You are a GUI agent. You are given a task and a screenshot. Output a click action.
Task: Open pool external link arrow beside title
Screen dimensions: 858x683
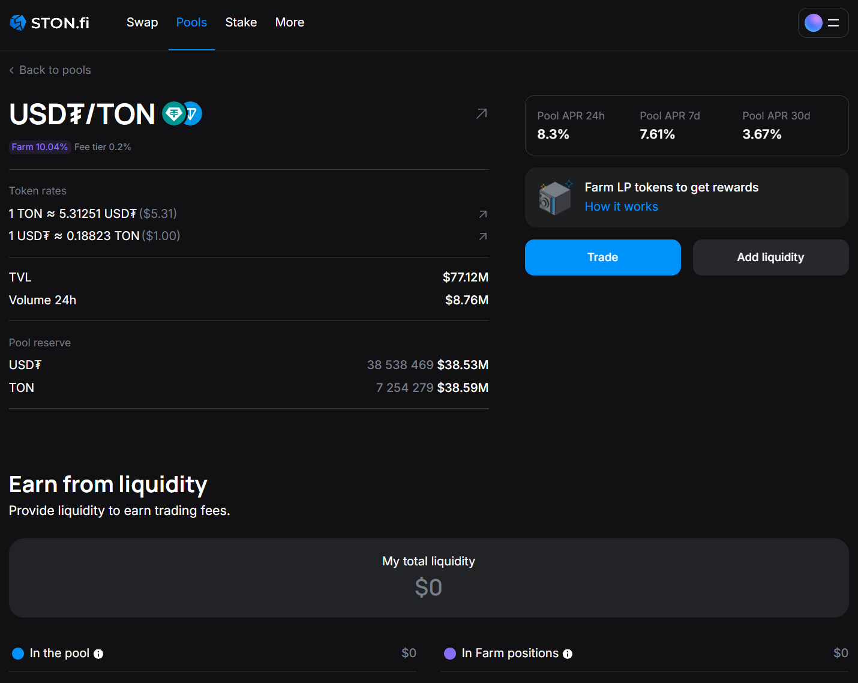coord(481,113)
